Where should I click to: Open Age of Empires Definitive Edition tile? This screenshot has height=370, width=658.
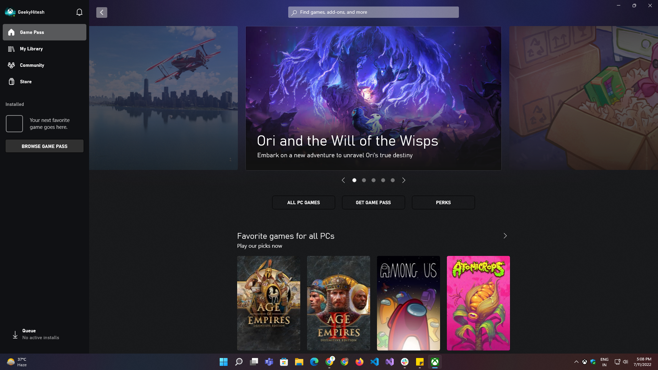[x=269, y=303]
